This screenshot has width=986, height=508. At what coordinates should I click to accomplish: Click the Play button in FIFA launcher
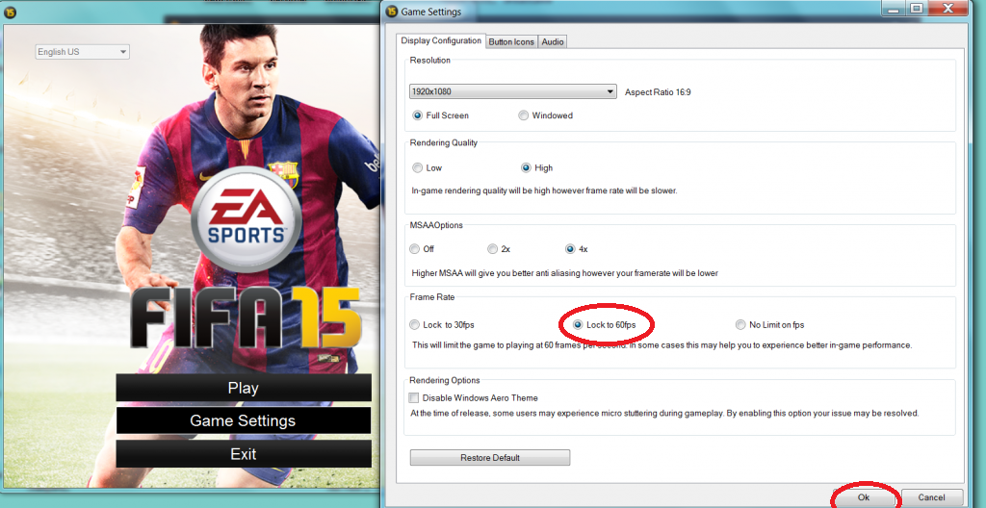pos(244,388)
